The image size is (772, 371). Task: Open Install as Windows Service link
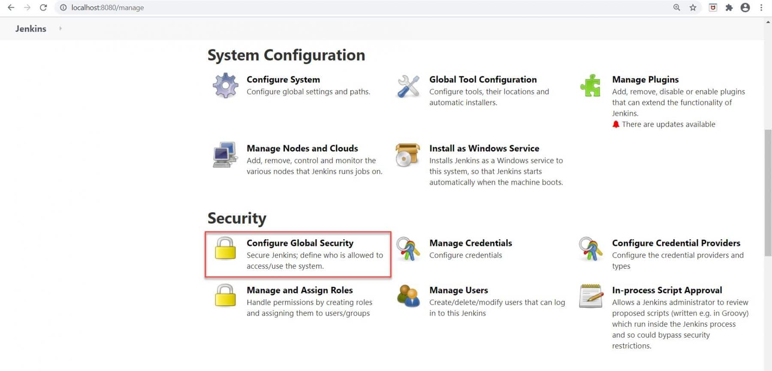click(484, 148)
